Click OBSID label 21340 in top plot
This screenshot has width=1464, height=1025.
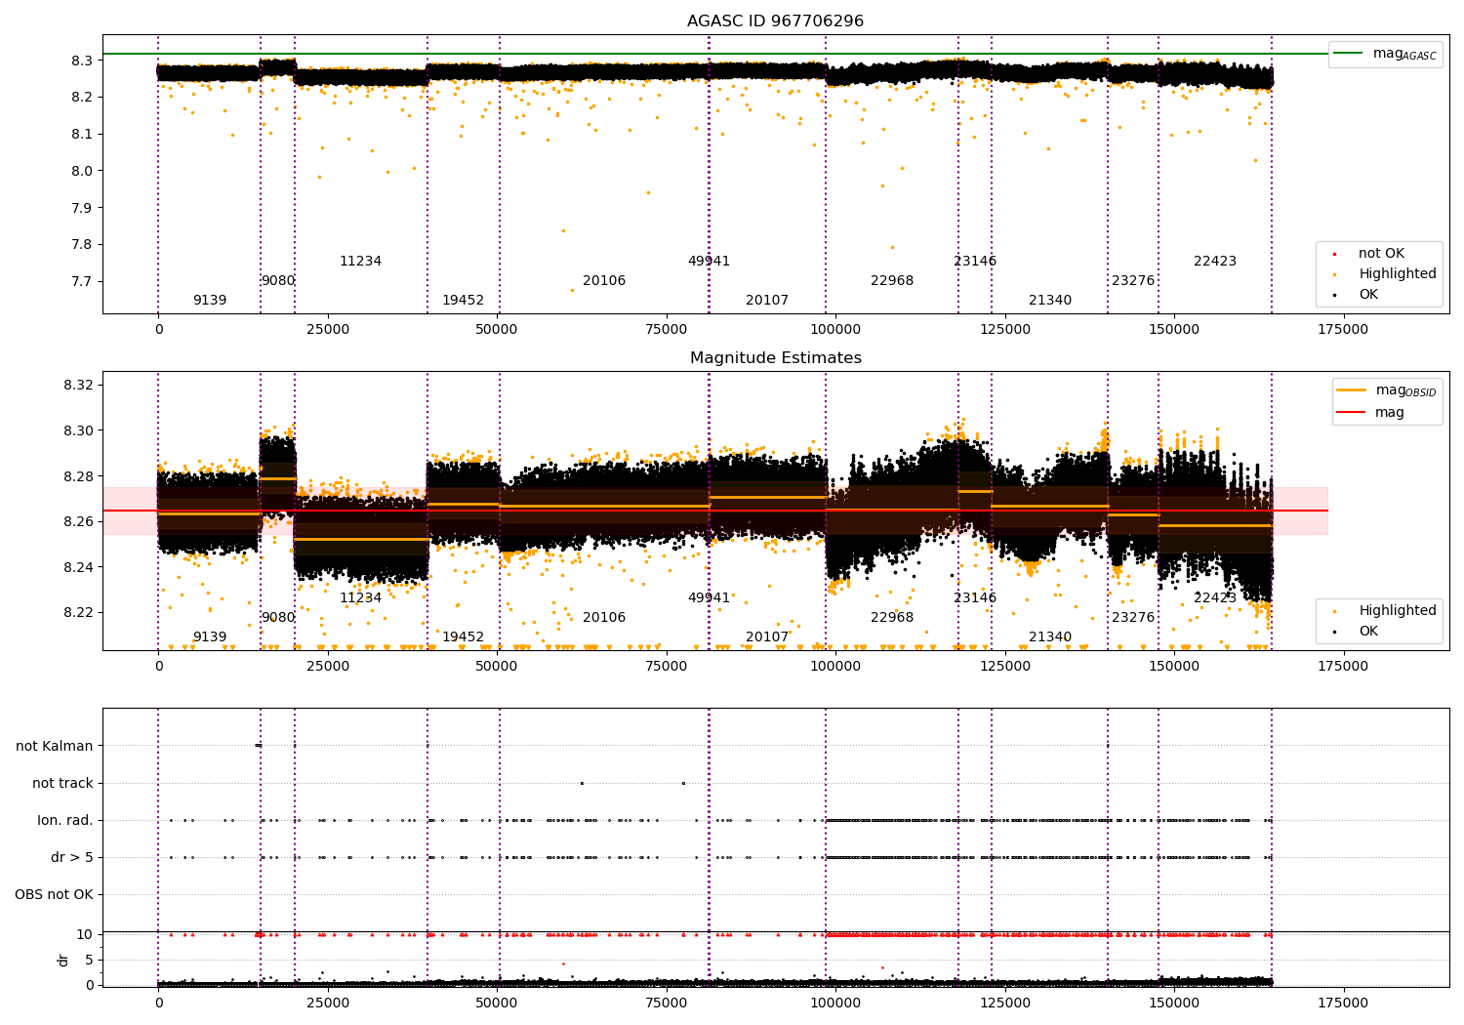tap(1050, 301)
